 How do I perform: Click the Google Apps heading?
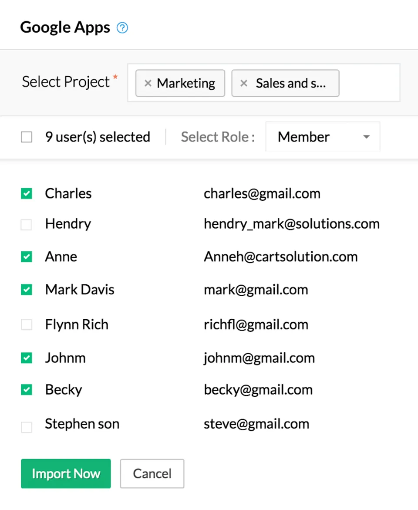(65, 27)
